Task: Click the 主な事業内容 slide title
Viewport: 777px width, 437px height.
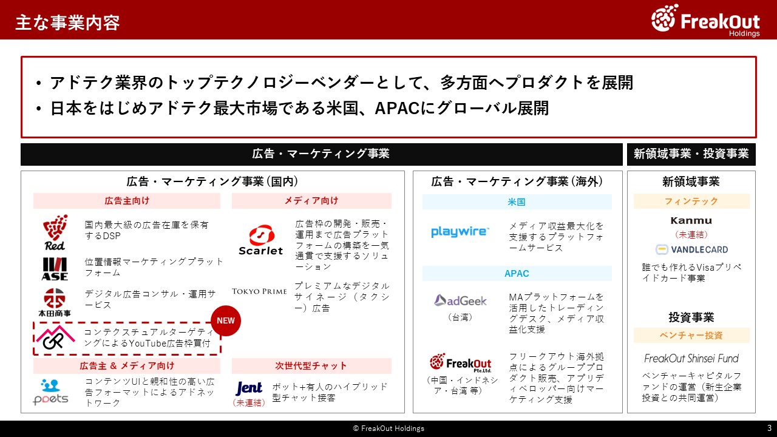Action: click(67, 22)
